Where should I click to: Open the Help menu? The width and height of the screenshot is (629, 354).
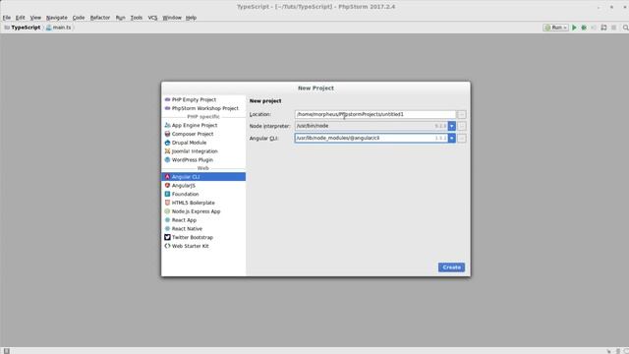point(191,18)
